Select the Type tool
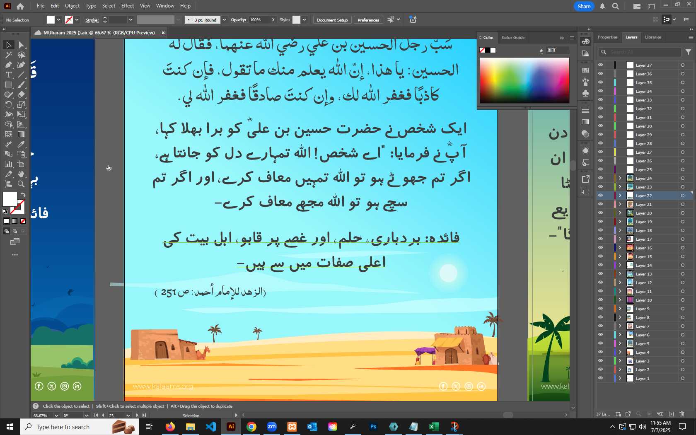 [x=8, y=75]
